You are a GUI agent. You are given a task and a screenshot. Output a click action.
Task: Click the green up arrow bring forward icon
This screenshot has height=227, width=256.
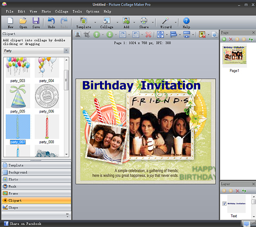(96, 35)
